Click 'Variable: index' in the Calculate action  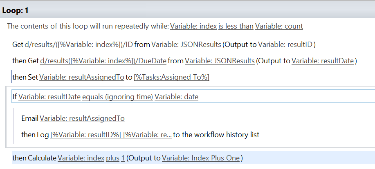click(81, 158)
